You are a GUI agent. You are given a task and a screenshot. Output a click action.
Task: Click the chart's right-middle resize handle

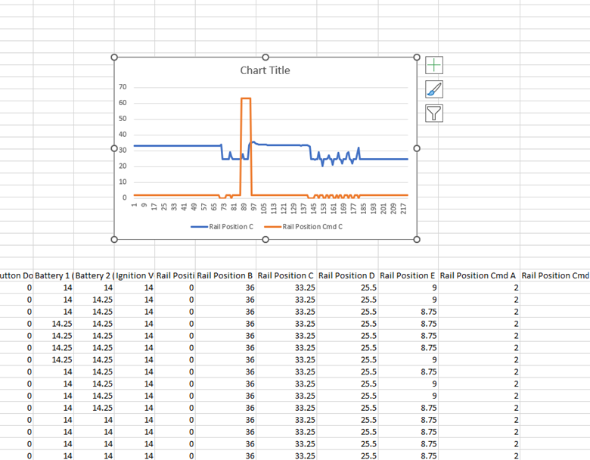(417, 148)
